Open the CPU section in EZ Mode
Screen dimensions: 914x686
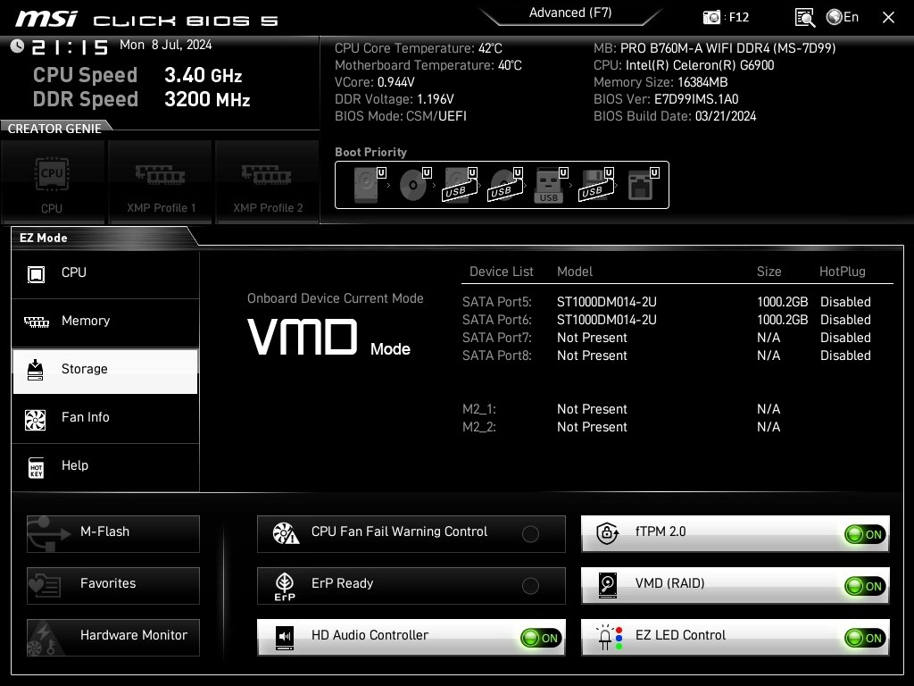pos(105,273)
